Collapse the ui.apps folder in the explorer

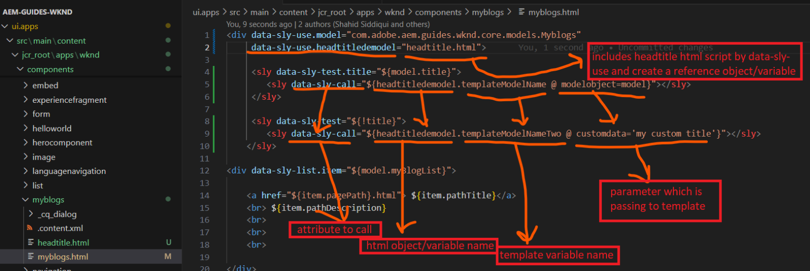(x=5, y=26)
